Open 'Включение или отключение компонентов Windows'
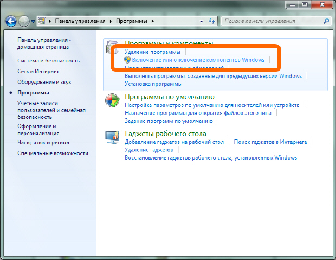The height and width of the screenshot is (260, 336). tap(198, 60)
